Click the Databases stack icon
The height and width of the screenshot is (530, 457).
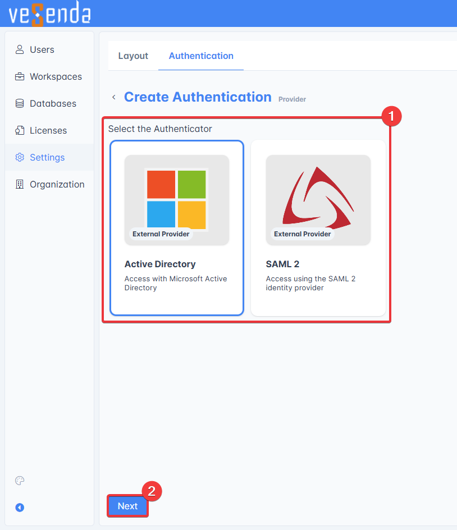pos(20,103)
